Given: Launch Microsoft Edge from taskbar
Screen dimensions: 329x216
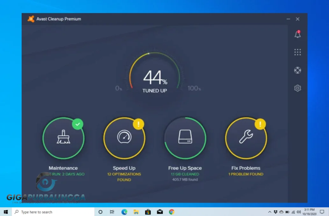Looking at the screenshot, I should (124, 212).
